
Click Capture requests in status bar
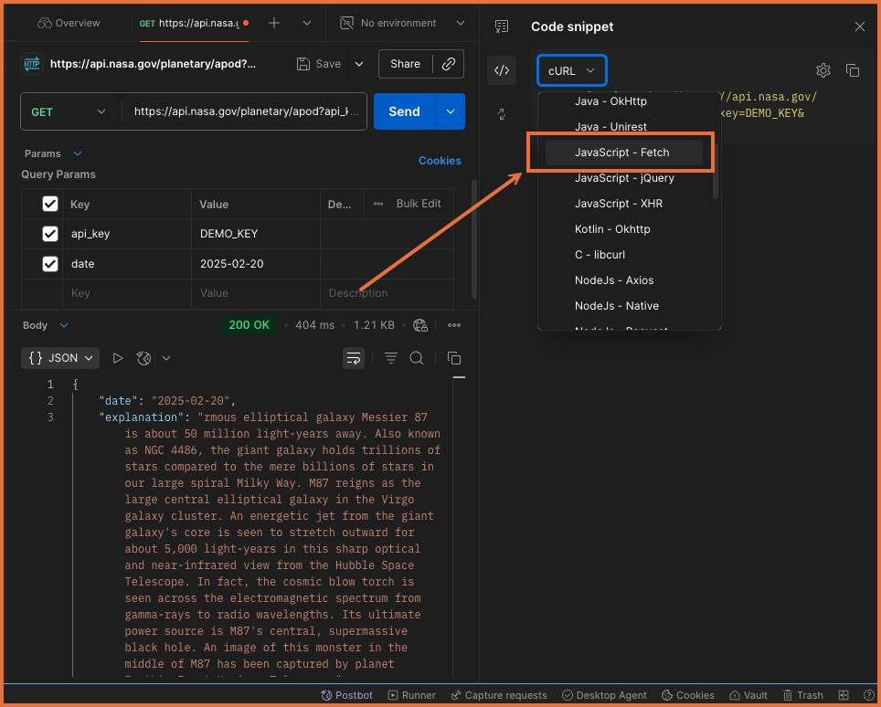[x=499, y=695]
